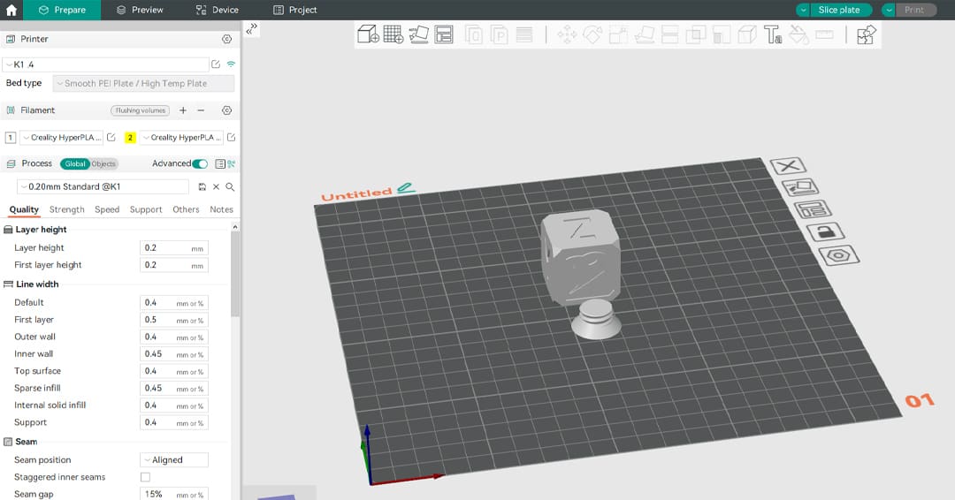Click the Flushing volumes button

140,110
